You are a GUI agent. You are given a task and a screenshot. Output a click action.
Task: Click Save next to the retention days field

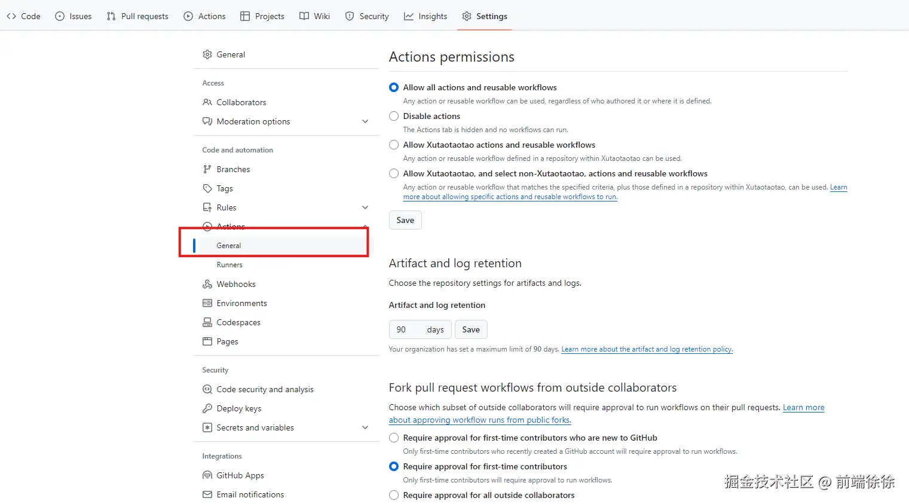coord(471,329)
